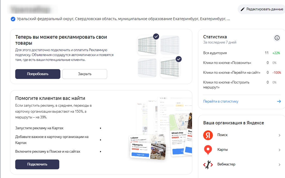
Task: Open Карты organization entry chevron
Action: [279, 150]
